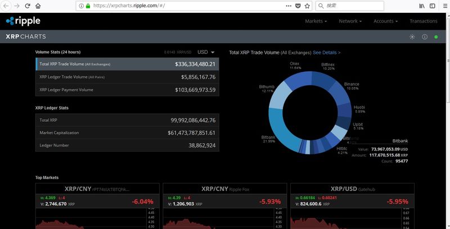This screenshot has width=450, height=229.
Task: Reload the page
Action: click(x=27, y=6)
